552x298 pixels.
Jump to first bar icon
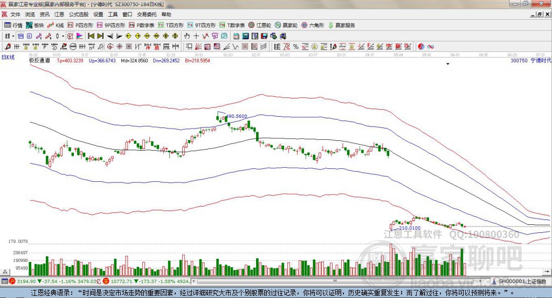point(91,36)
